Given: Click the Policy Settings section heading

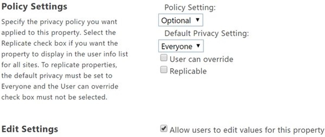Looking at the screenshot, I should pos(34,7).
